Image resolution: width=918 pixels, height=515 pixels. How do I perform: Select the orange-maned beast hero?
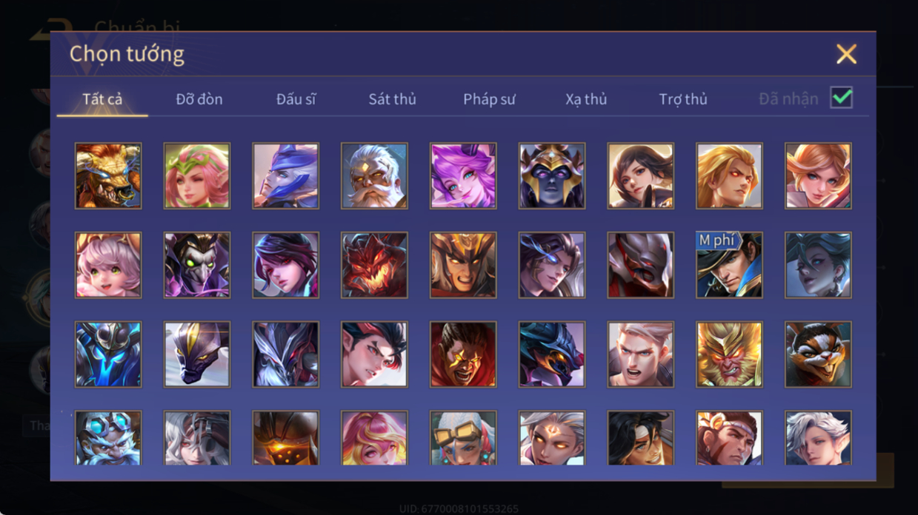pos(108,176)
